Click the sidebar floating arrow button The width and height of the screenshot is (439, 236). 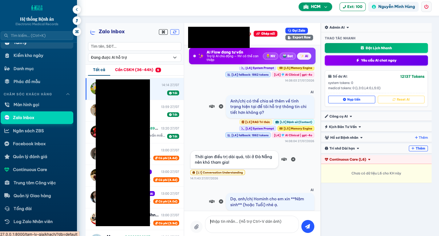click(77, 21)
